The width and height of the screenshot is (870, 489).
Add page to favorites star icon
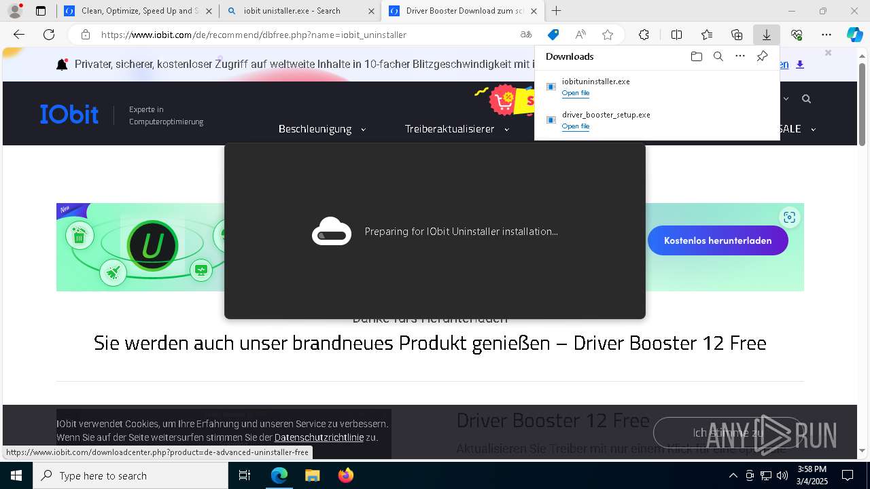(x=608, y=35)
